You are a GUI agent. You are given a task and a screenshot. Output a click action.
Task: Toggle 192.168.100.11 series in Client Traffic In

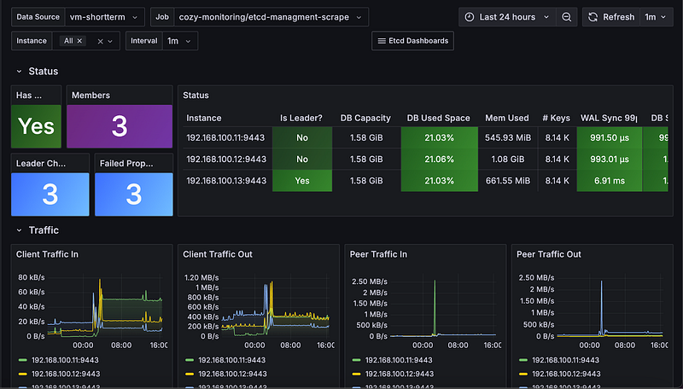pyautogui.click(x=64, y=360)
